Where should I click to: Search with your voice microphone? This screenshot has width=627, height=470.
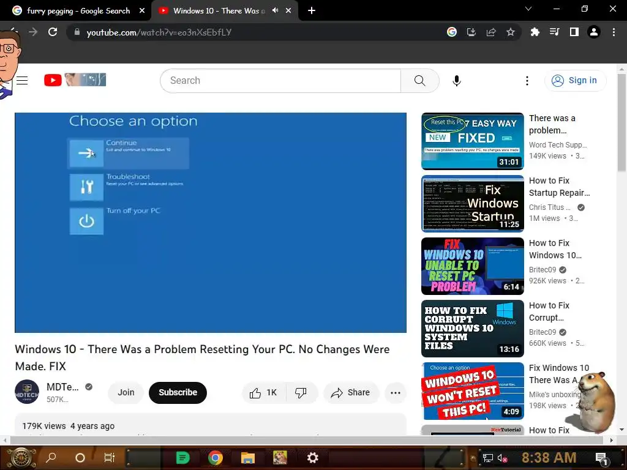tap(457, 80)
